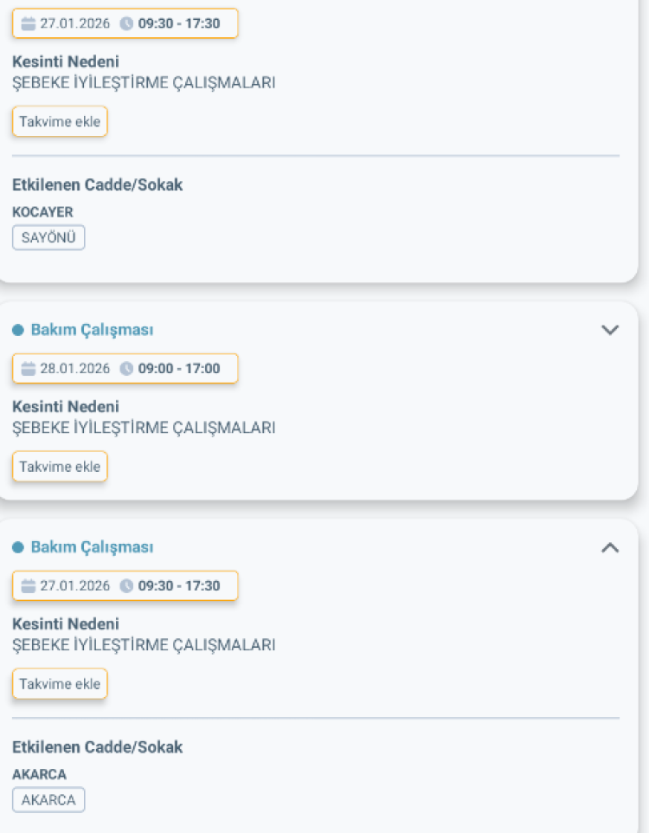Select the SAYÖNÜ street tag
This screenshot has height=833, width=649.
(x=48, y=236)
